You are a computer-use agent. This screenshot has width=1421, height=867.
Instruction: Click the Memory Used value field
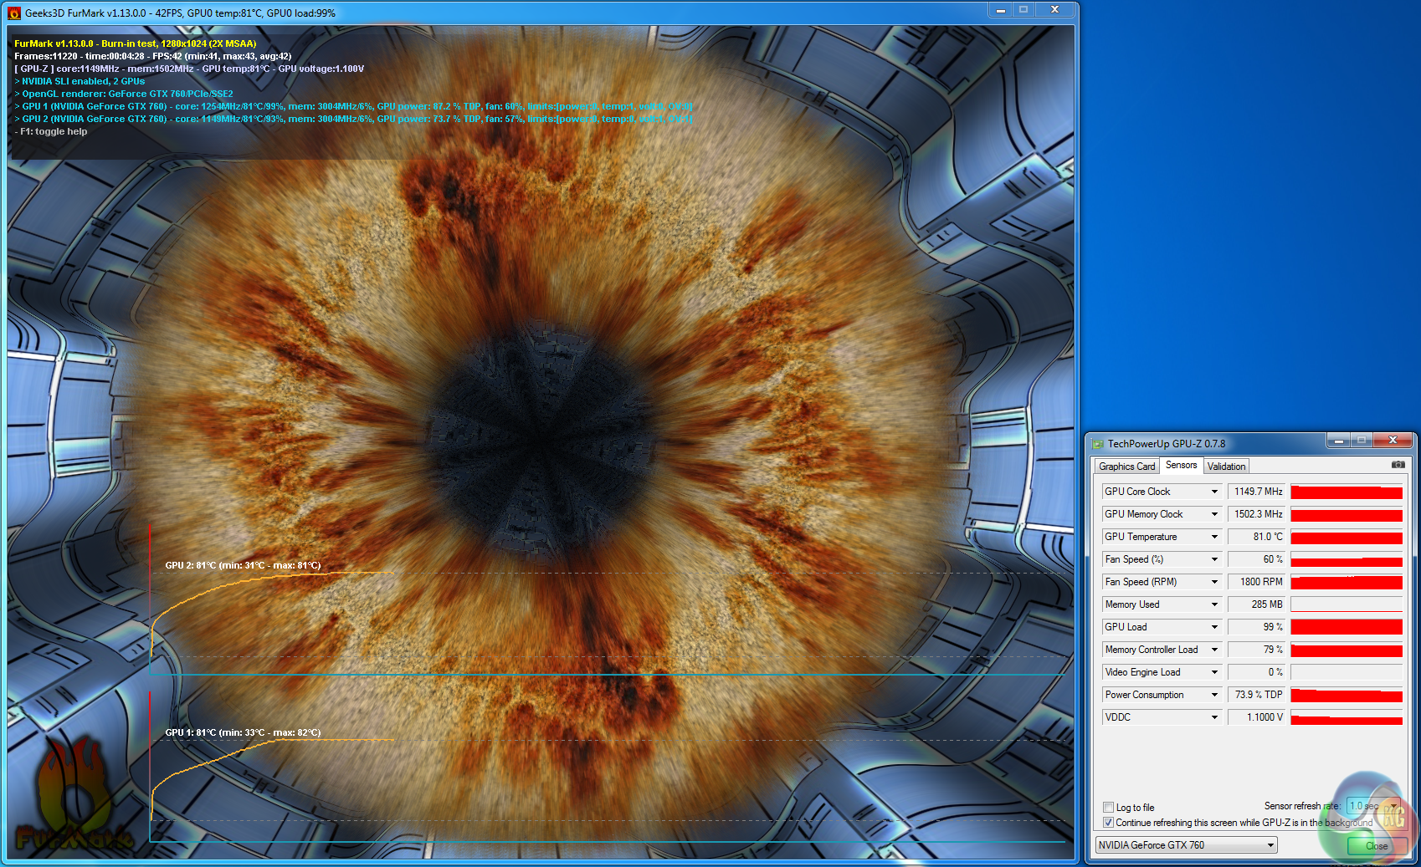pos(1257,604)
